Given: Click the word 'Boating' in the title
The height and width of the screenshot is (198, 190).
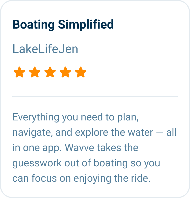Looking at the screenshot, I should tap(33, 25).
